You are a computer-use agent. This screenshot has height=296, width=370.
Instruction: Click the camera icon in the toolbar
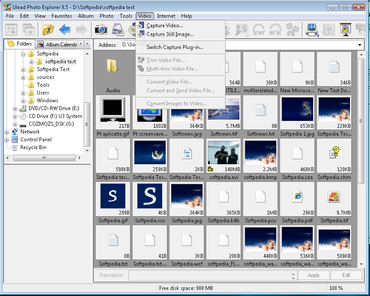point(101,30)
